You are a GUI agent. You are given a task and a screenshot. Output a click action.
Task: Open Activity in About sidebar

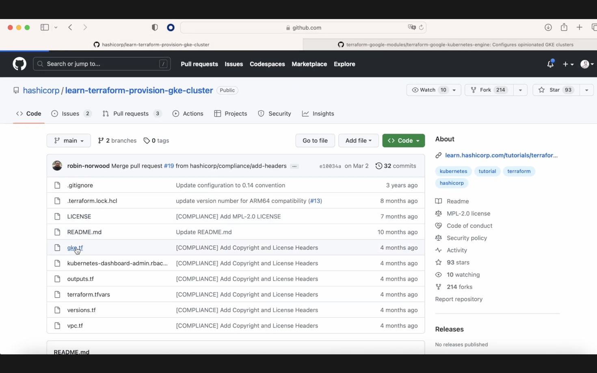pyautogui.click(x=456, y=250)
